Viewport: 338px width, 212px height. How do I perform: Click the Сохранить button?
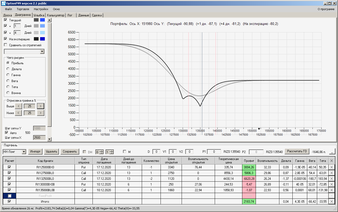pyautogui.click(x=70, y=151)
